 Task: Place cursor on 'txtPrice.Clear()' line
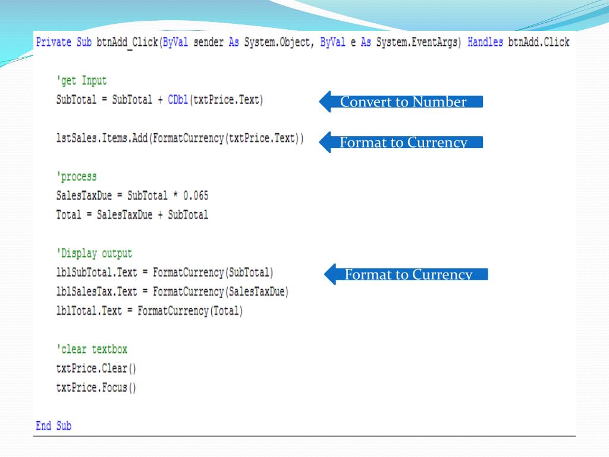[x=96, y=368]
